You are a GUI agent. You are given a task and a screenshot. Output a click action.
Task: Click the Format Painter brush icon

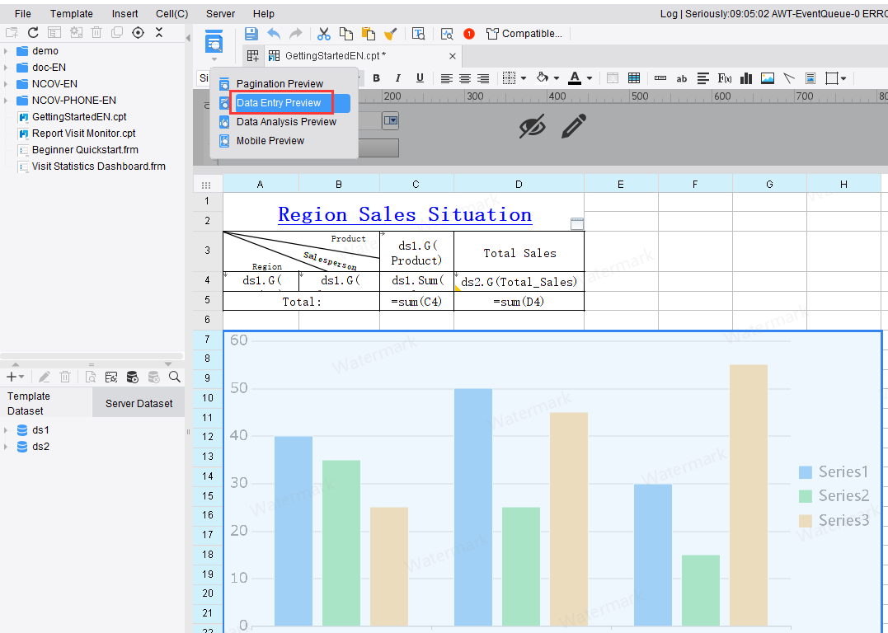click(x=391, y=34)
